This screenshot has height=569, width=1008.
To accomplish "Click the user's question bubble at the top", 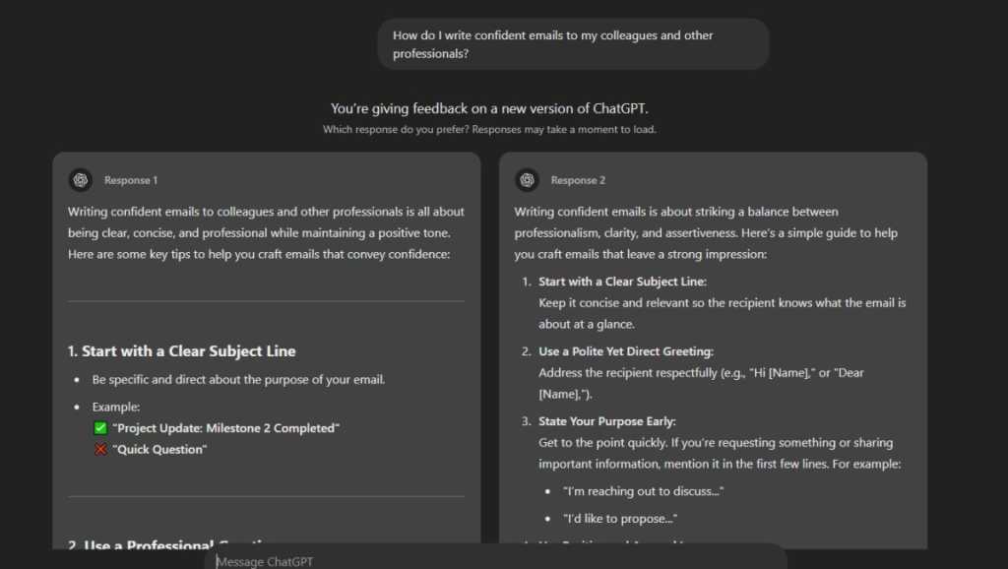I will coord(571,43).
